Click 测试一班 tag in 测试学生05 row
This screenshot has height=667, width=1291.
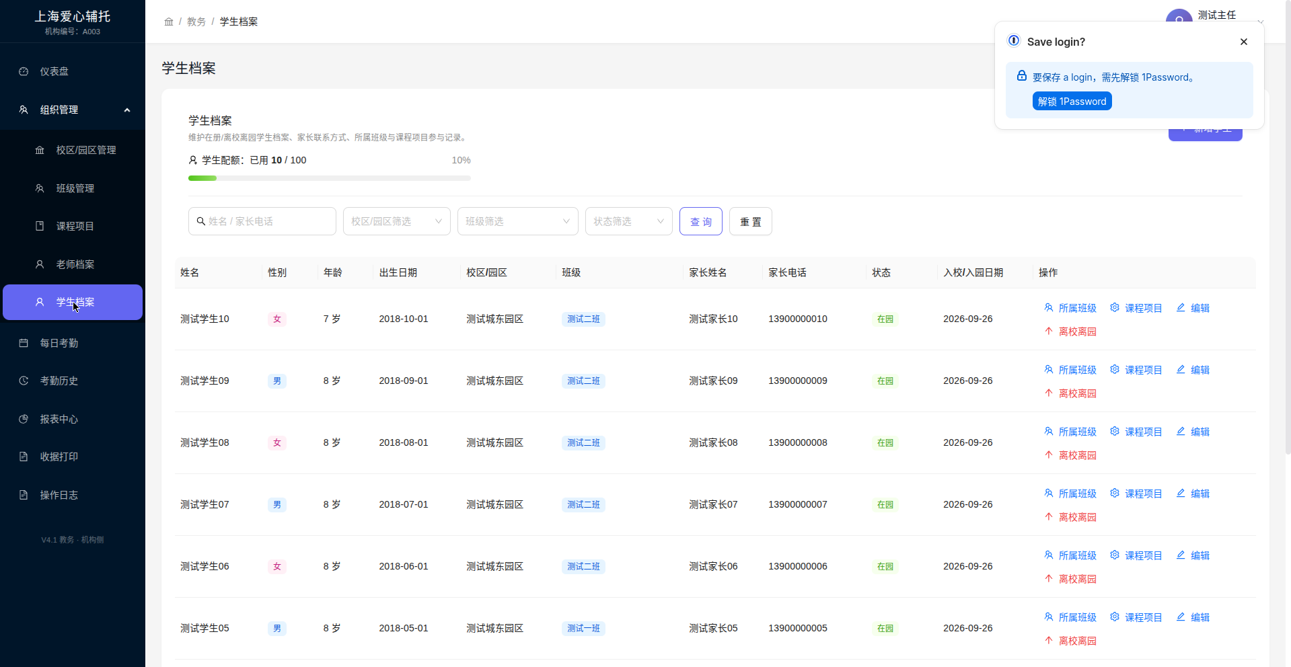click(x=583, y=629)
